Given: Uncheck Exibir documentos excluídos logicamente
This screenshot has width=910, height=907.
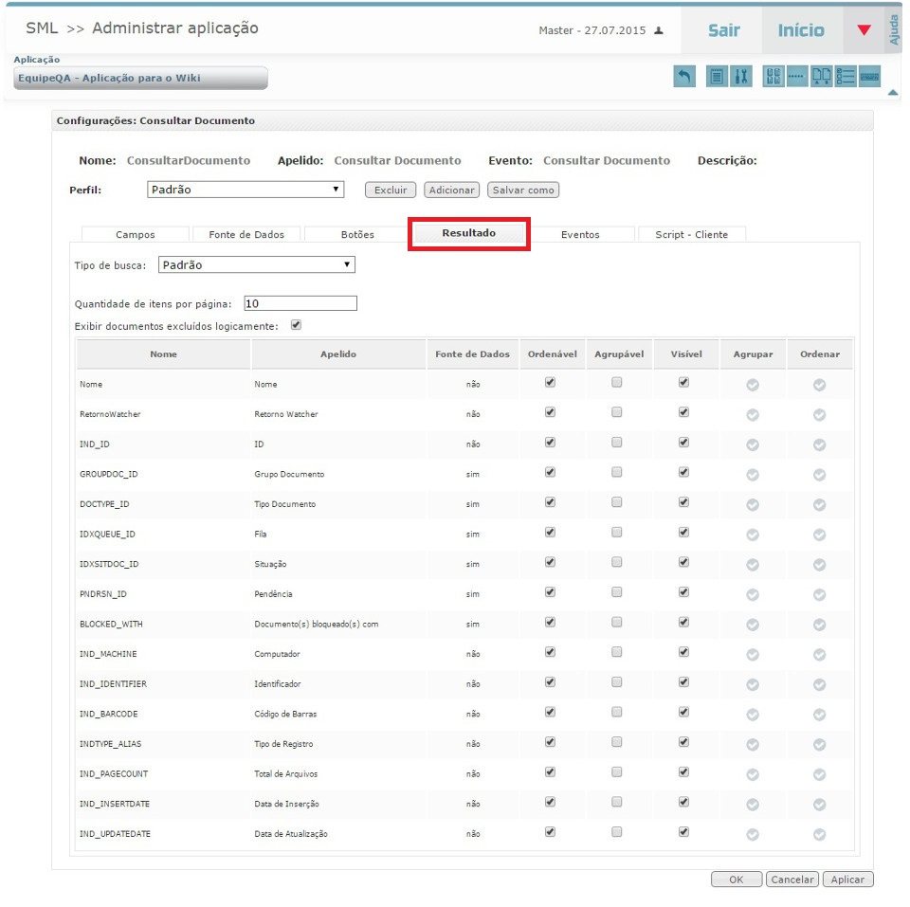Looking at the screenshot, I should (x=296, y=325).
